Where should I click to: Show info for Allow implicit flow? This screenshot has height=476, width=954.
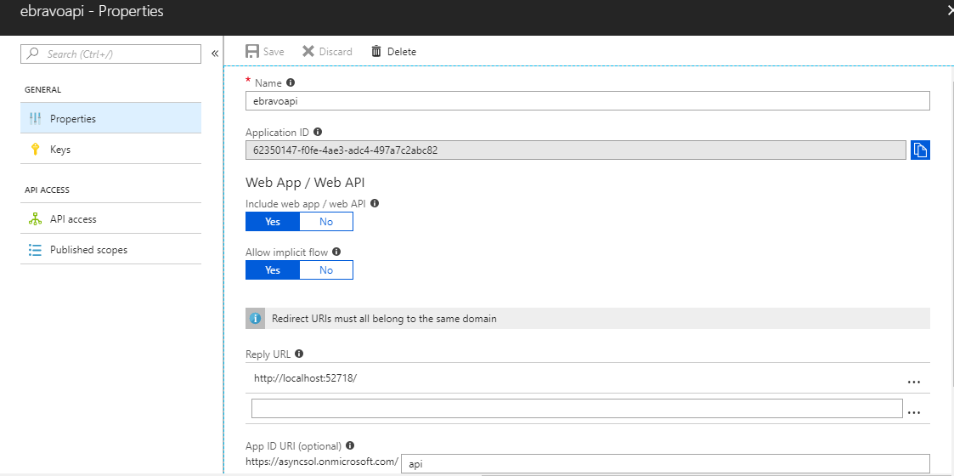336,252
